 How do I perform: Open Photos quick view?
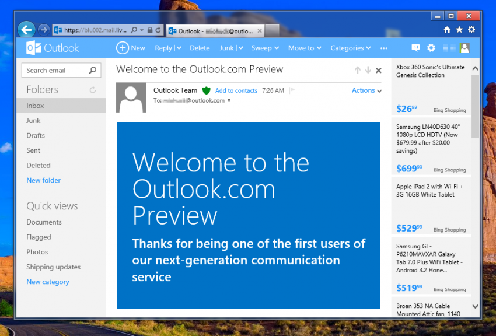click(37, 252)
